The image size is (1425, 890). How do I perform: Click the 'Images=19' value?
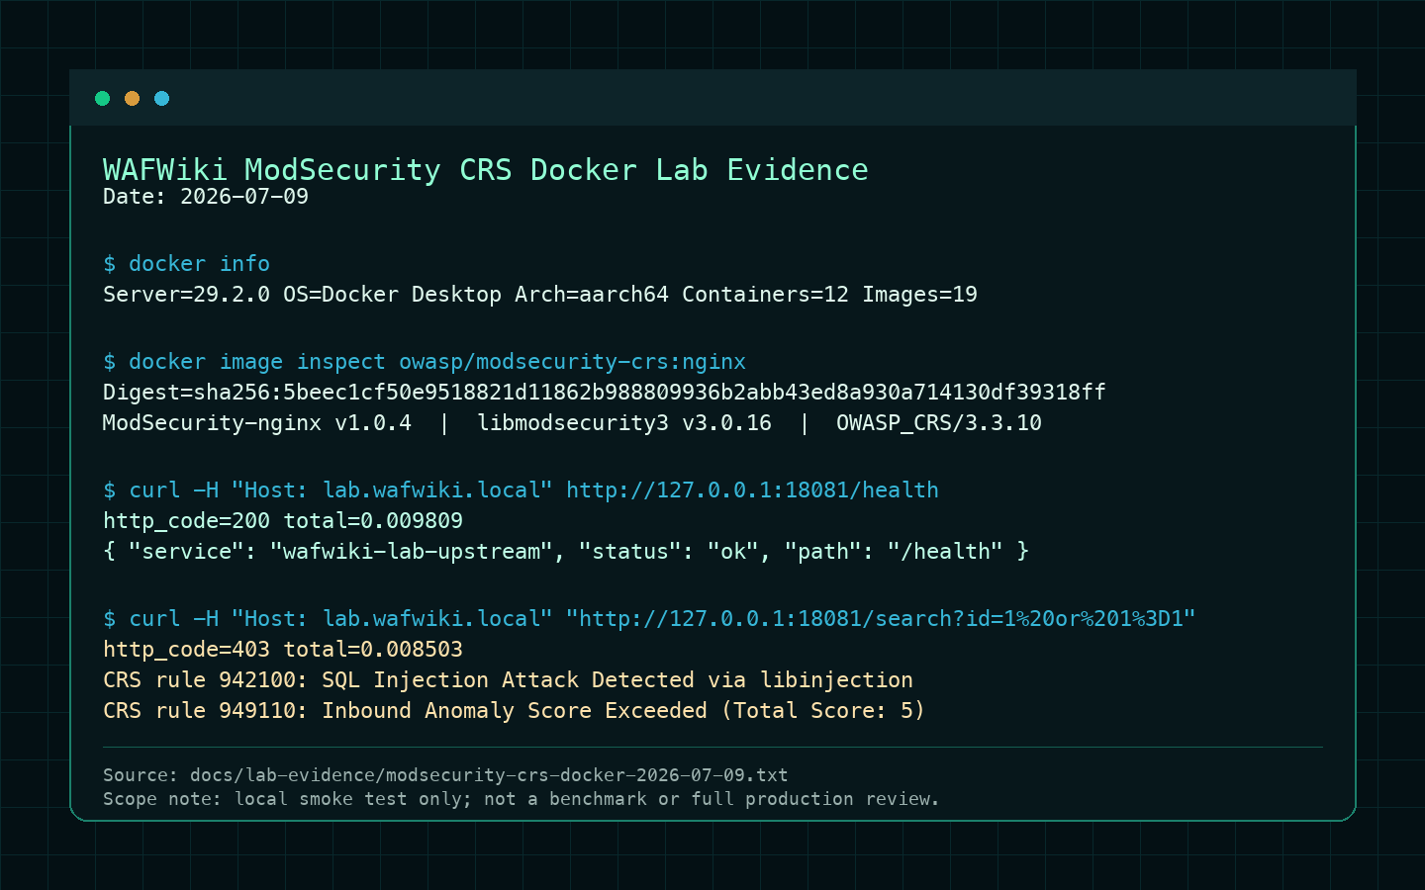click(x=919, y=295)
